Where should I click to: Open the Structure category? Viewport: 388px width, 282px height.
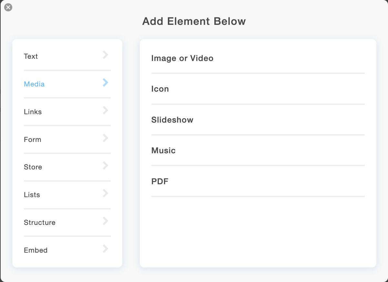coord(40,223)
